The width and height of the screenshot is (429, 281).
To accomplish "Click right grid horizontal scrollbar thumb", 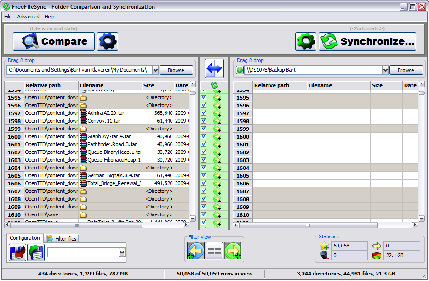I will pyautogui.click(x=308, y=225).
